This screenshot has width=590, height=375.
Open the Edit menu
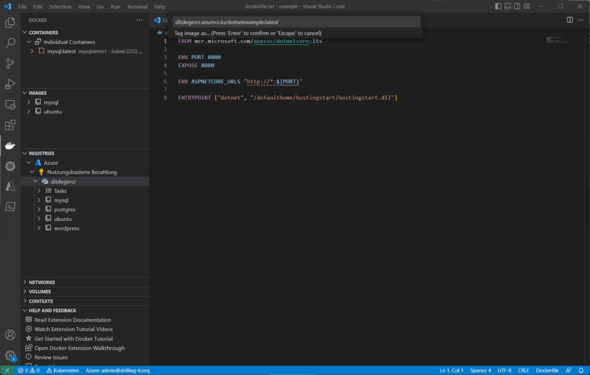coord(37,6)
